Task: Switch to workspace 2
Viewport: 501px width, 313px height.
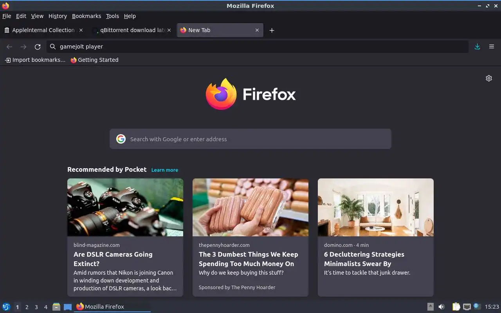Action: (x=27, y=307)
